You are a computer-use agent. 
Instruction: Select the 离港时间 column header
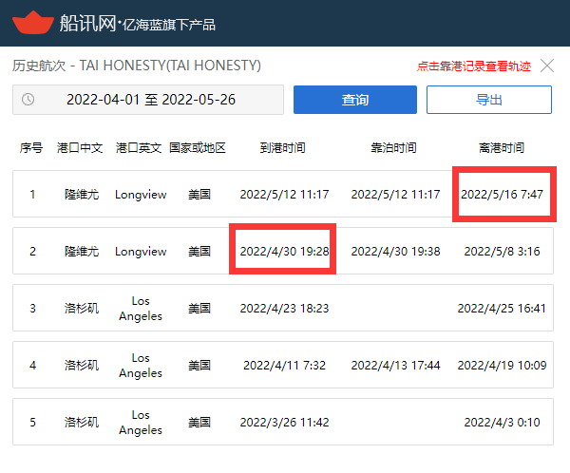[502, 148]
